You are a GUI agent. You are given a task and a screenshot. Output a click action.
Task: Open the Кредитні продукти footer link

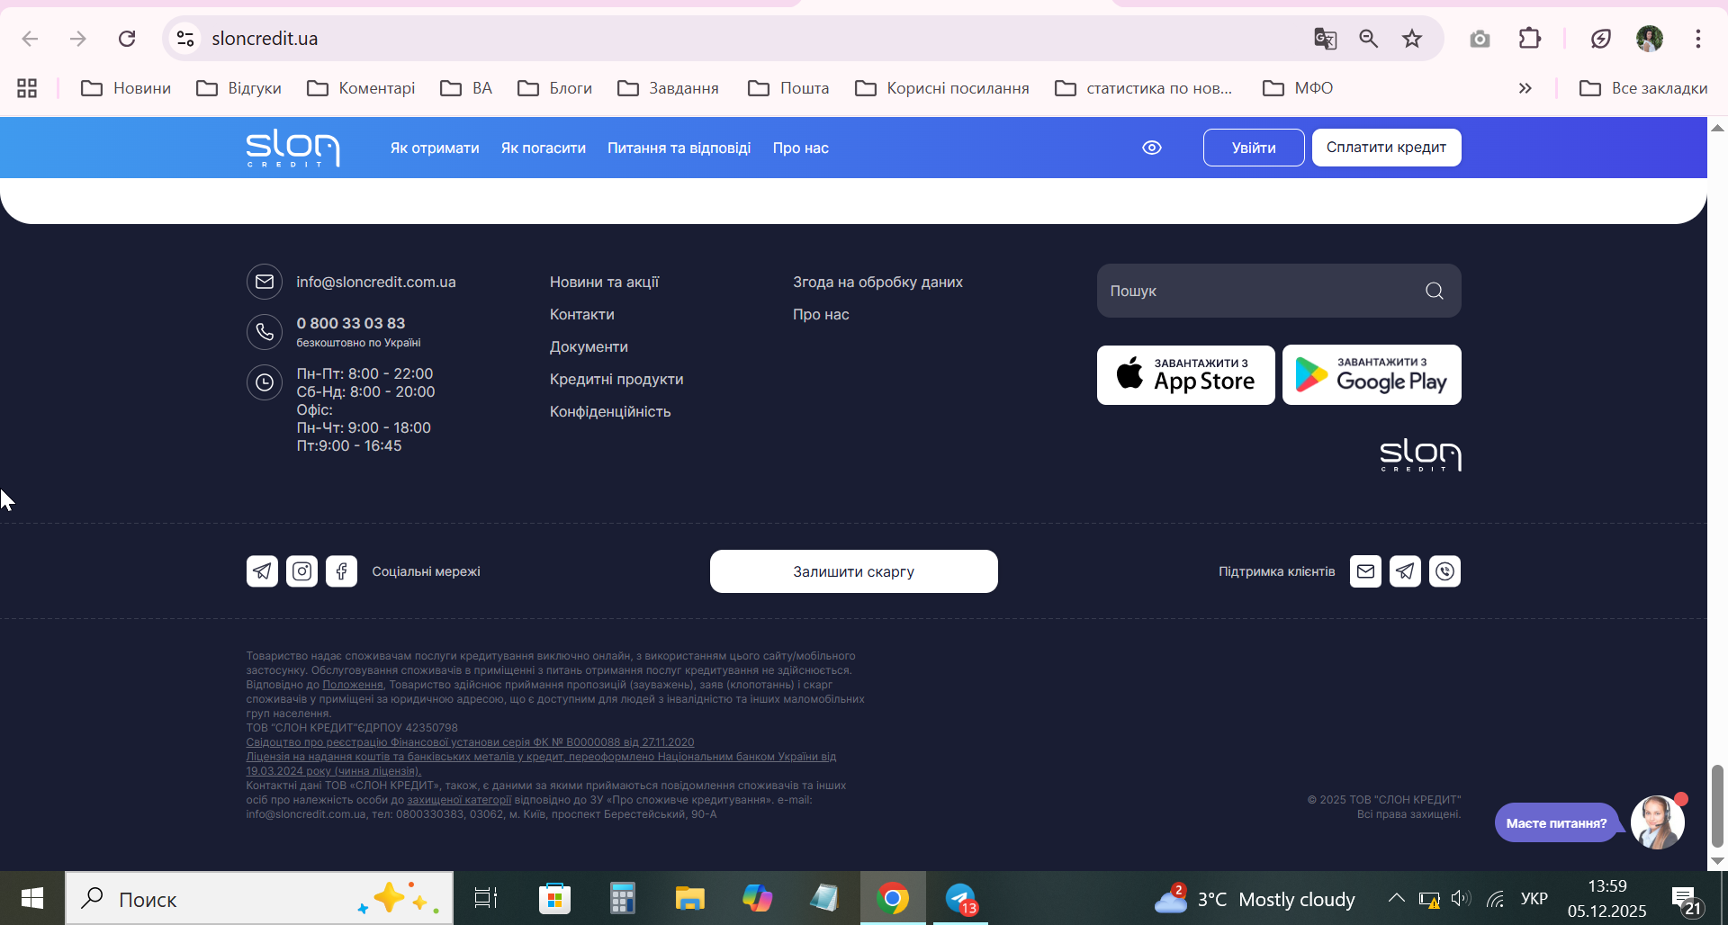click(x=616, y=379)
